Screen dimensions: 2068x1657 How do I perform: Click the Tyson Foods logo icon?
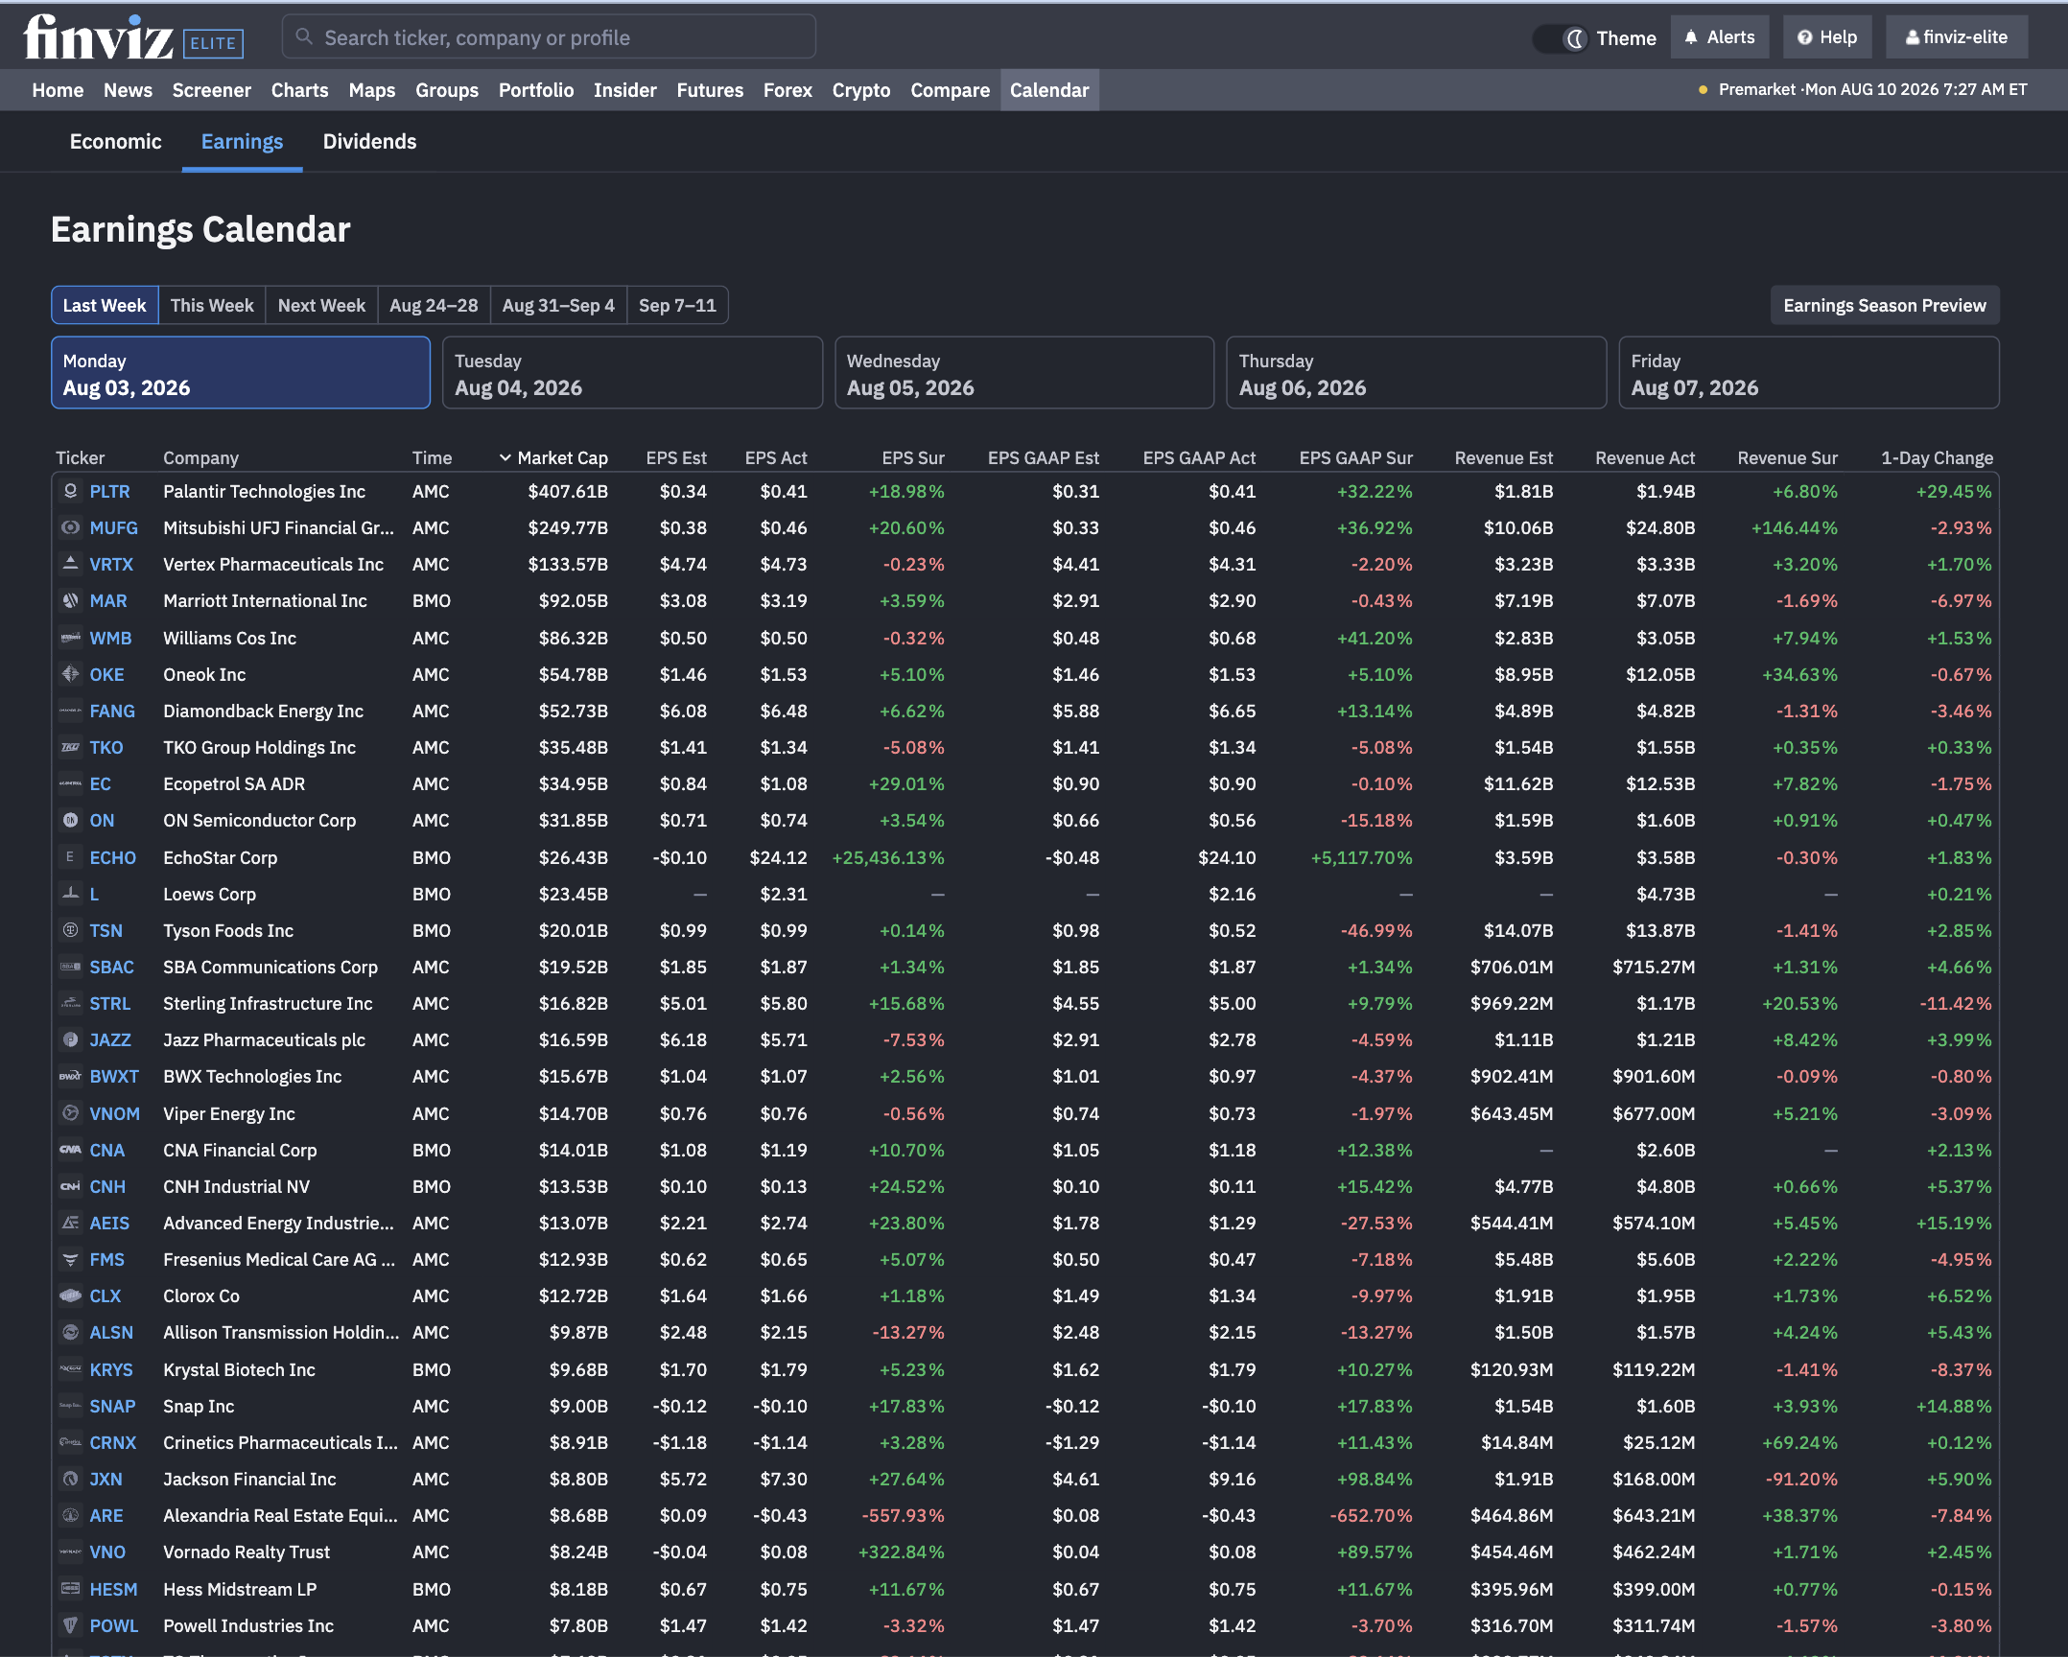[x=70, y=930]
